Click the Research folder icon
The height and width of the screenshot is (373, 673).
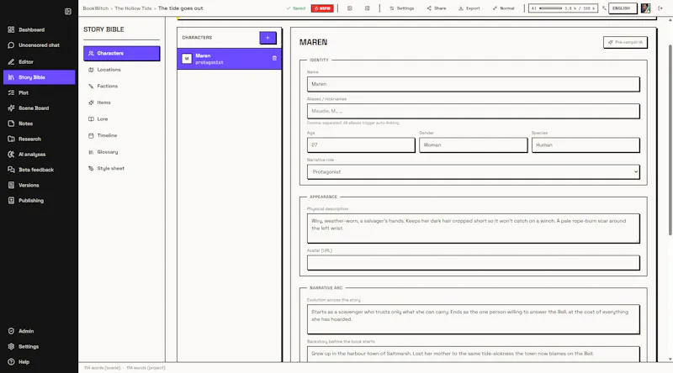11,139
